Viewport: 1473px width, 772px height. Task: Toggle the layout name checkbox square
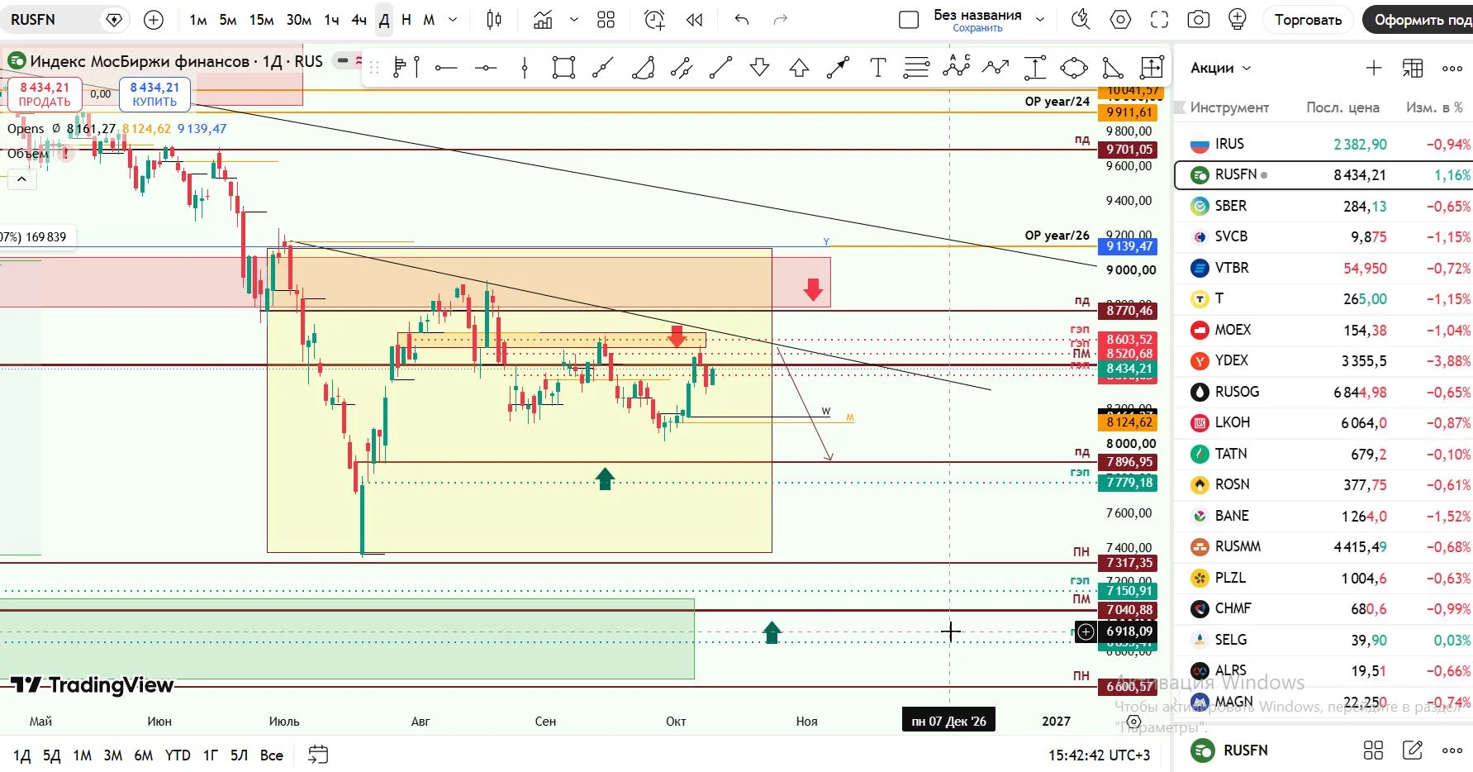(909, 20)
